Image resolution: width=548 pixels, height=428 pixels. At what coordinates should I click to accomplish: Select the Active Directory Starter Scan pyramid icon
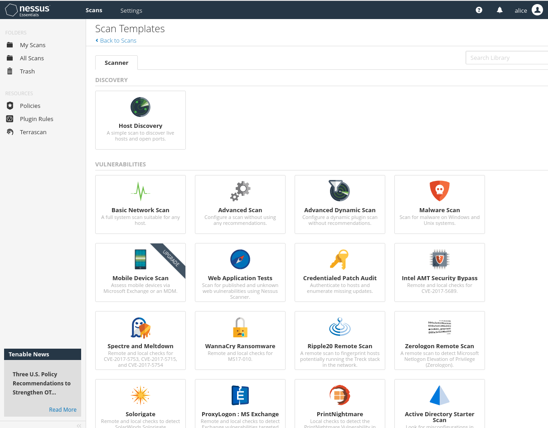coord(440,395)
